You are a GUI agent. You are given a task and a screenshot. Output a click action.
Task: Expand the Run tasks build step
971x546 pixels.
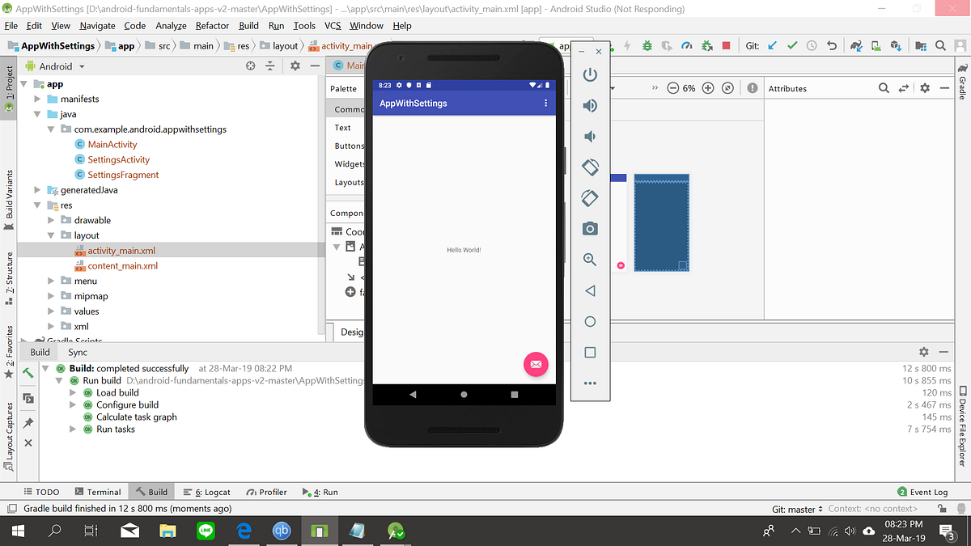tap(72, 429)
